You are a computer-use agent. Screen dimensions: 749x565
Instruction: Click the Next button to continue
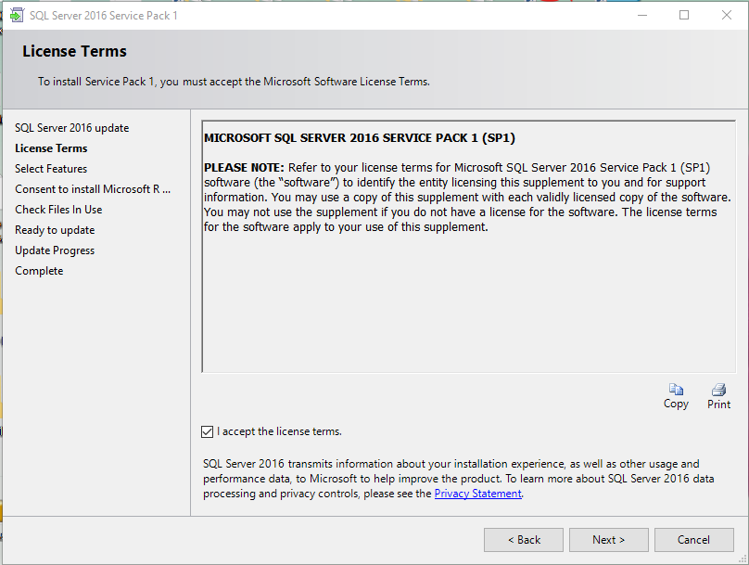[x=608, y=539]
